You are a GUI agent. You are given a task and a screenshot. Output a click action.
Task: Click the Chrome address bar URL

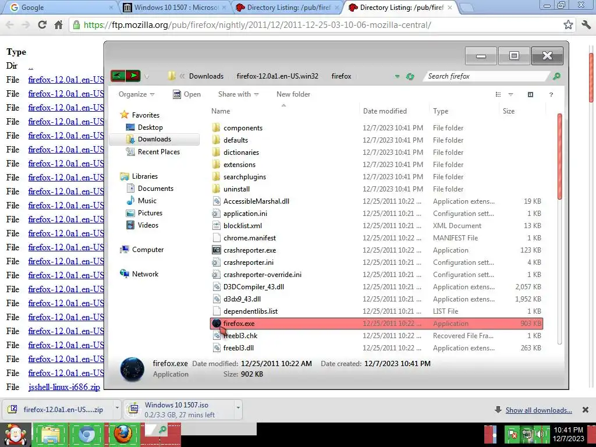click(257, 24)
